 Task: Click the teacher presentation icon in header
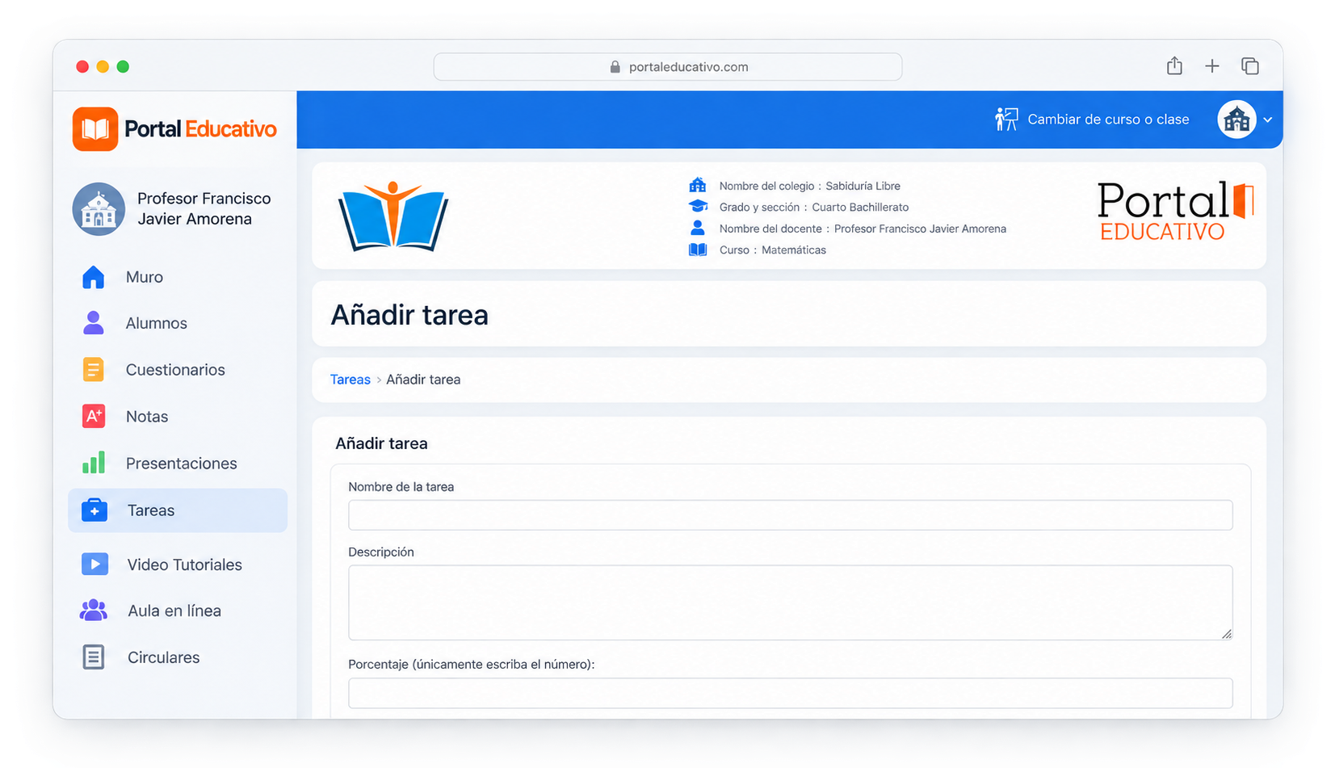pos(1006,120)
